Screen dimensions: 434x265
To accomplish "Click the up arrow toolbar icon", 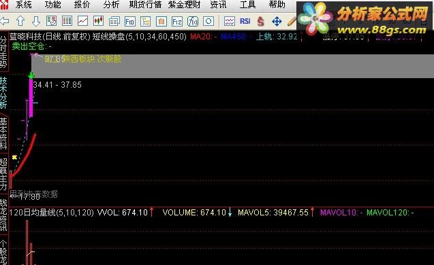I will point(20,21).
